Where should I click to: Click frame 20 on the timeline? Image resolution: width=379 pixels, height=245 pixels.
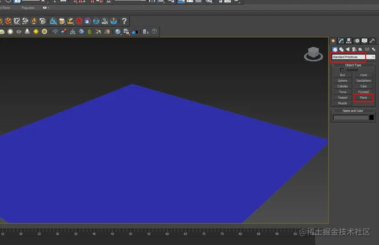pos(21,234)
